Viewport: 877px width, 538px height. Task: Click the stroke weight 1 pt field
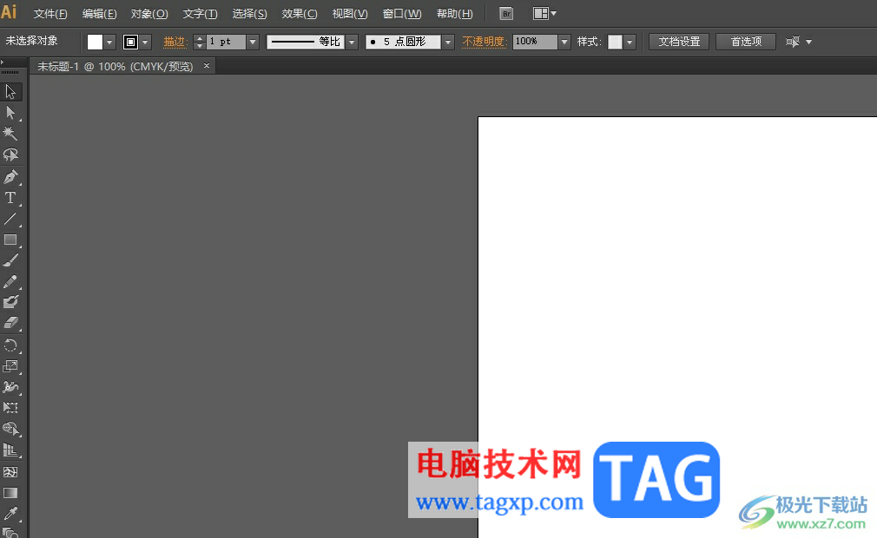227,42
